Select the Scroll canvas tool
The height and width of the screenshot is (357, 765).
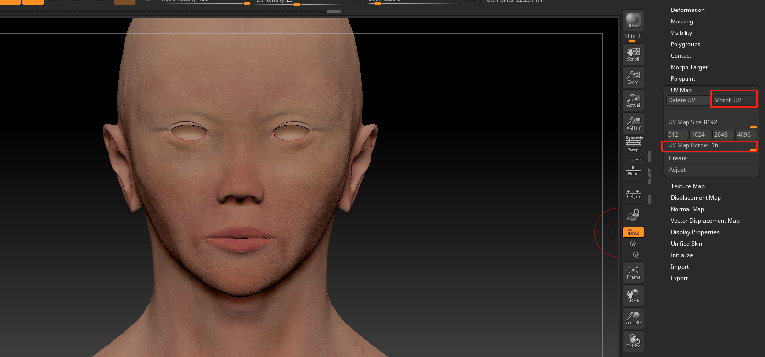click(633, 54)
